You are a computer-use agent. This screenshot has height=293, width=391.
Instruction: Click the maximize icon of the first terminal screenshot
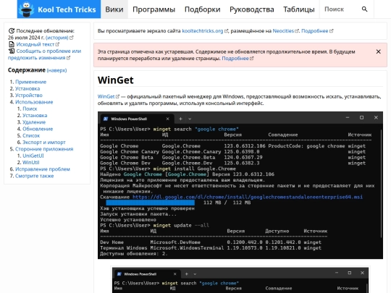pos(361,118)
